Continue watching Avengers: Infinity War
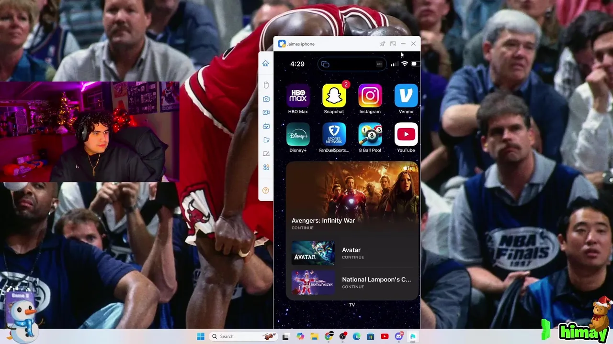Screen dimensions: 613x344 352,199
